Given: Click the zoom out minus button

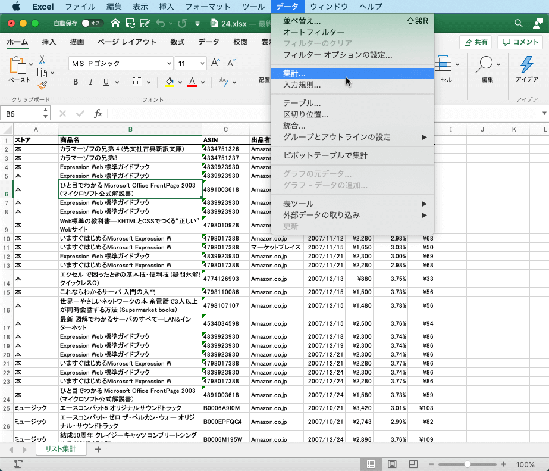Looking at the screenshot, I should (431, 464).
